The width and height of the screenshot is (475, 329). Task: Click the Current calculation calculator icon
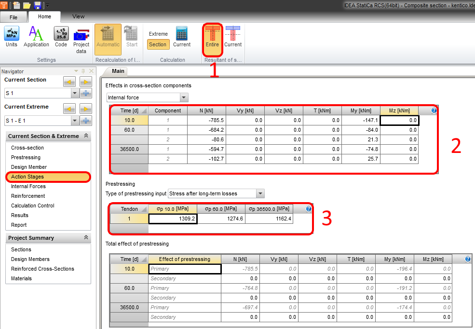(182, 37)
